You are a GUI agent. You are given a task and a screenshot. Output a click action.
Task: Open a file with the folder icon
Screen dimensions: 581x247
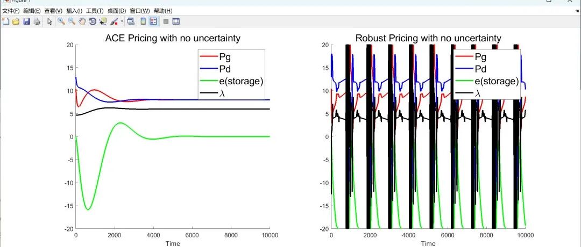pos(16,21)
